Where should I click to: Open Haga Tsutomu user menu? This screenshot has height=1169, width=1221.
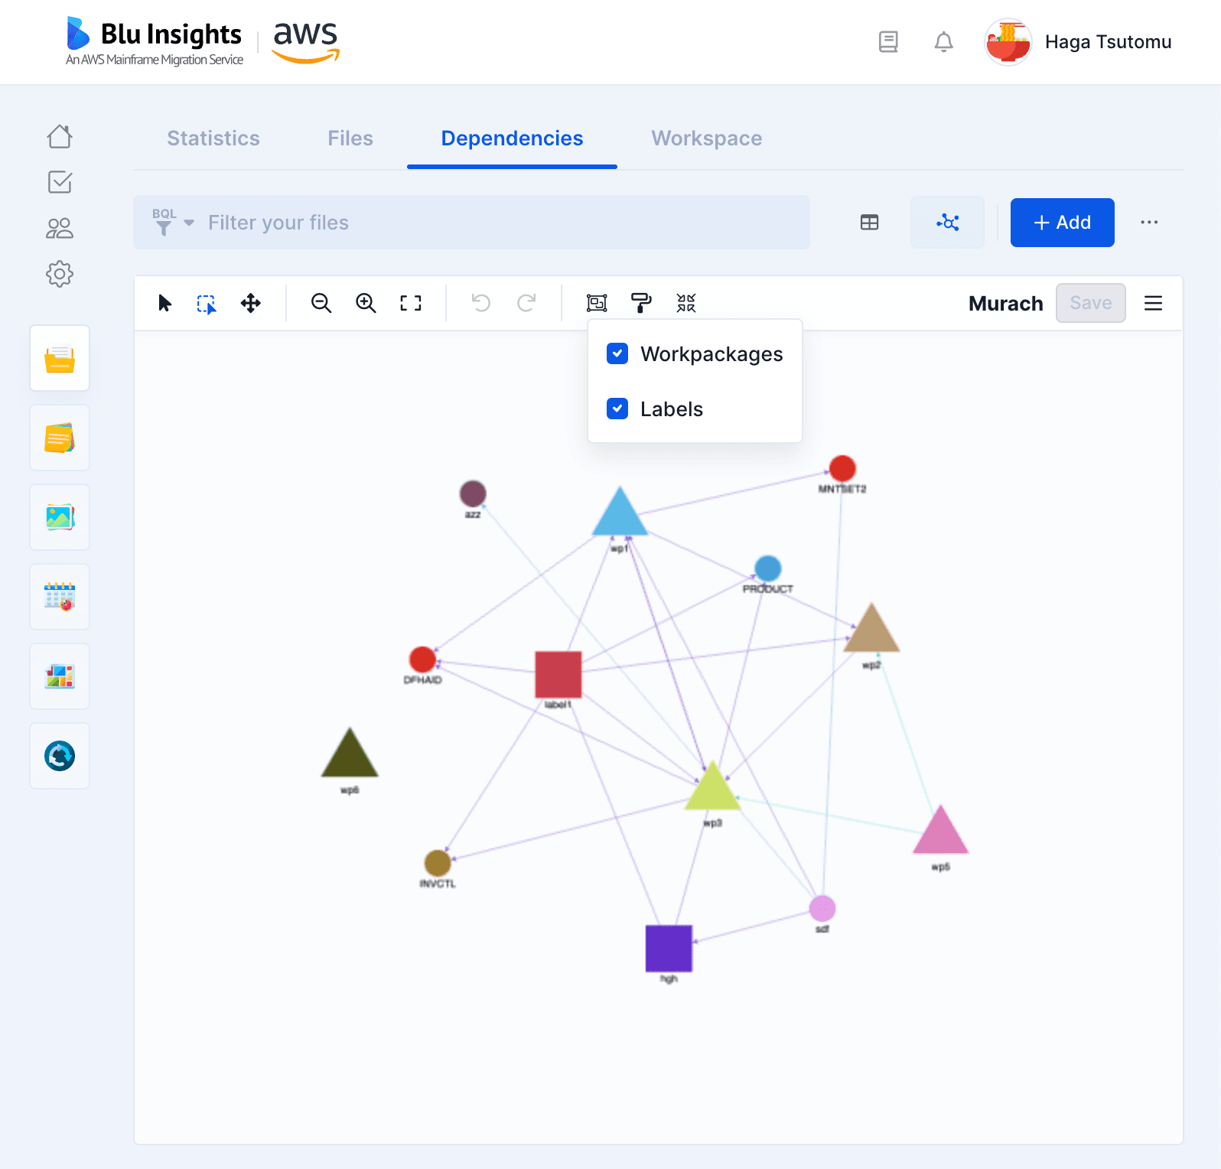tap(1109, 42)
